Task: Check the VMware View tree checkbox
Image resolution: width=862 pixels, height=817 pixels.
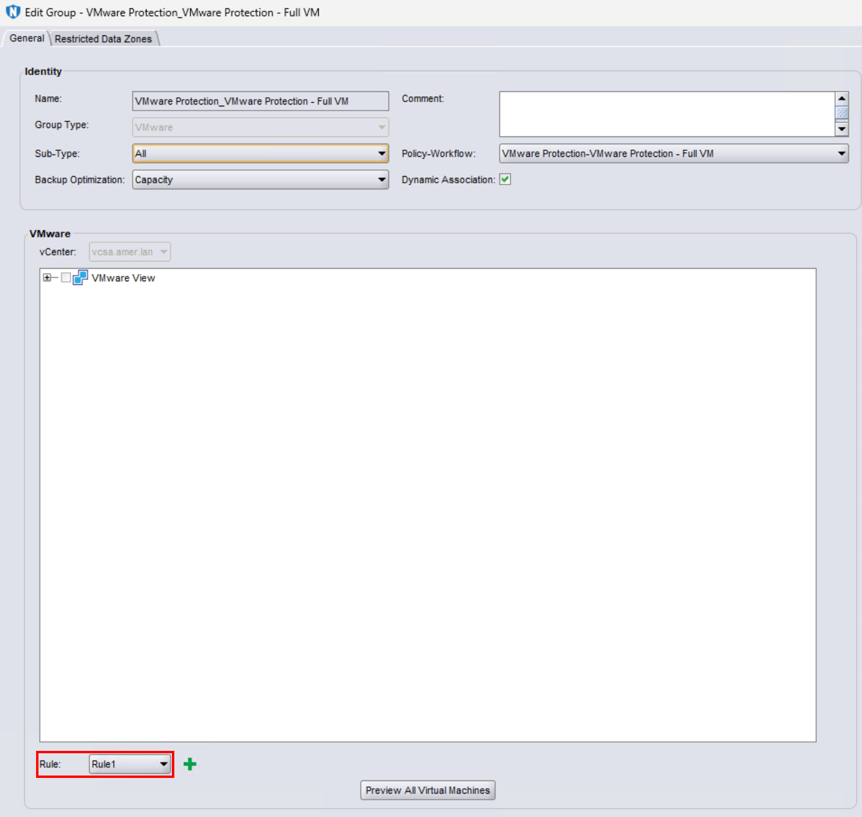Action: [x=64, y=278]
